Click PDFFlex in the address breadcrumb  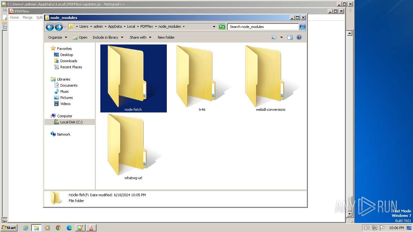(146, 27)
